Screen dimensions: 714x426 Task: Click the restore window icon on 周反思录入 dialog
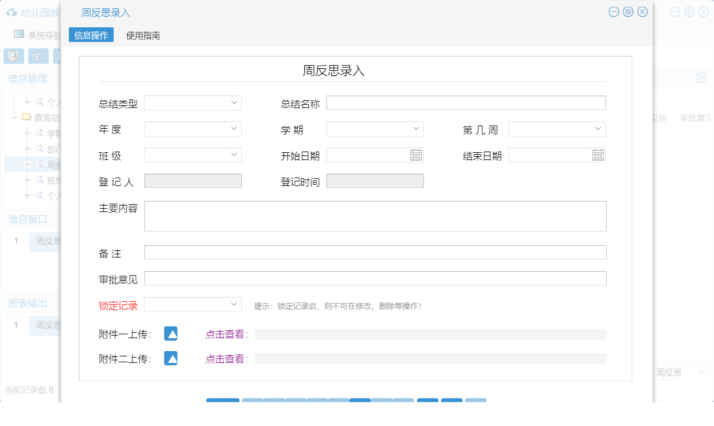[x=628, y=12]
